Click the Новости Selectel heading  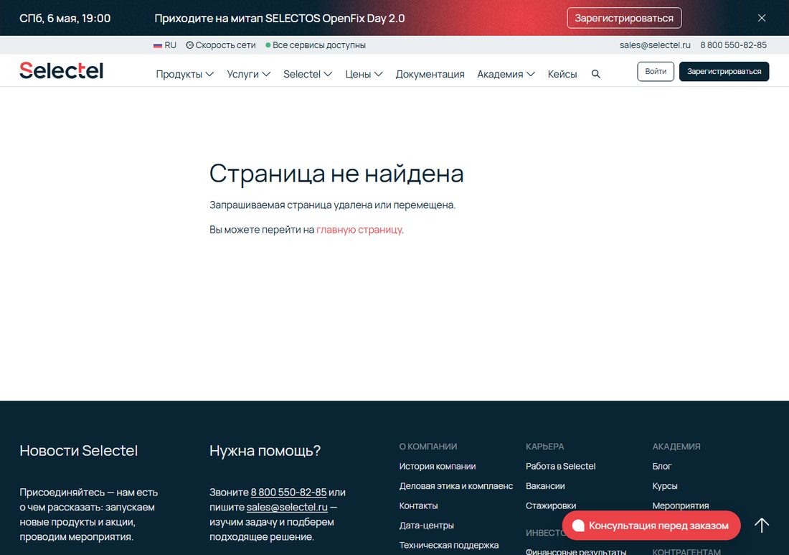78,451
